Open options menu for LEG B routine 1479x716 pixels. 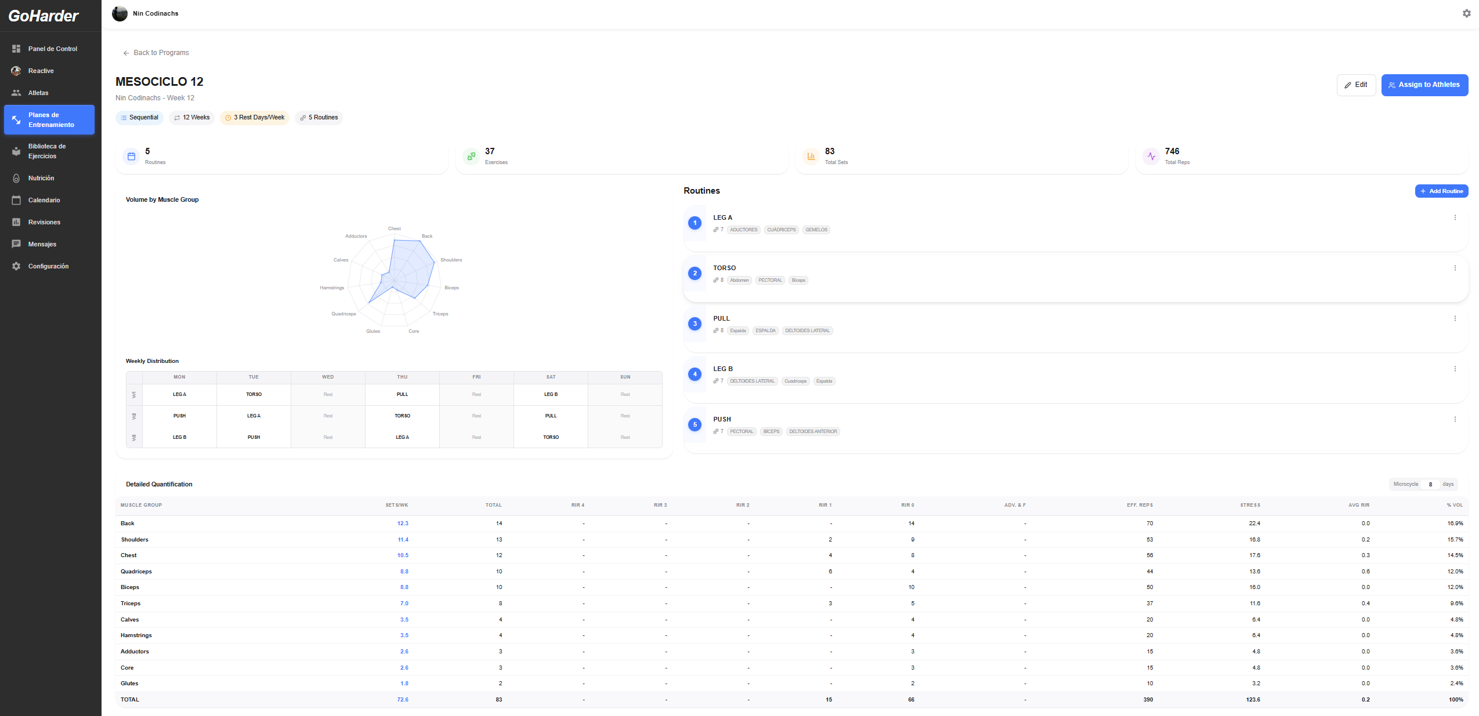click(x=1455, y=369)
